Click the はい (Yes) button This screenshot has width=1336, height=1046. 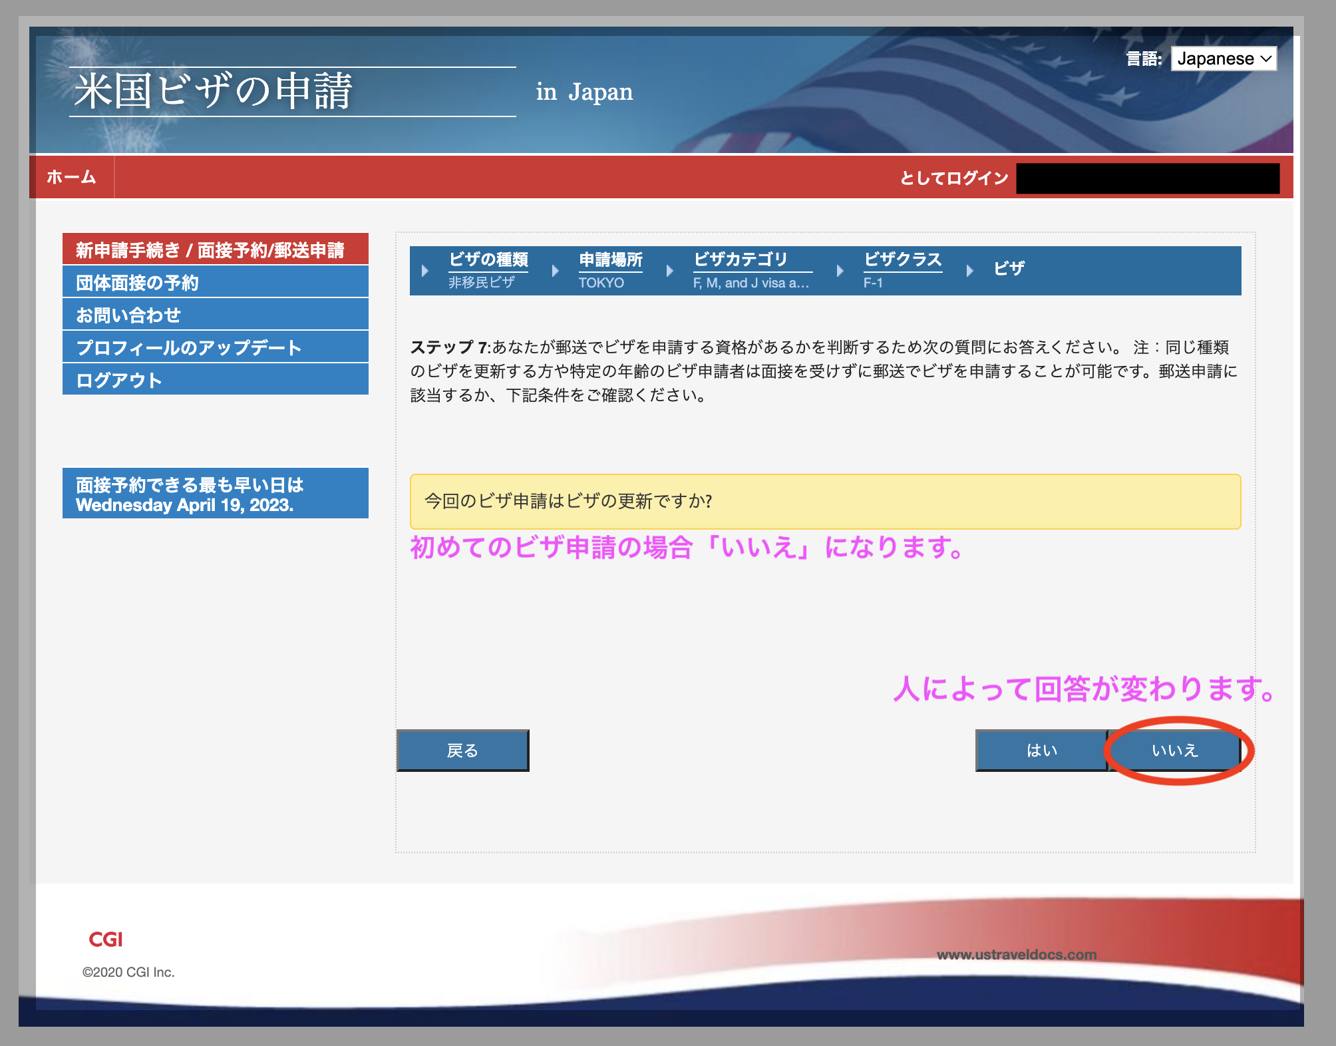(x=1041, y=751)
